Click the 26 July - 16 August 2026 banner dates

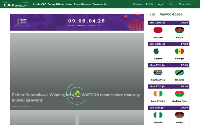pyautogui.click(x=22, y=26)
